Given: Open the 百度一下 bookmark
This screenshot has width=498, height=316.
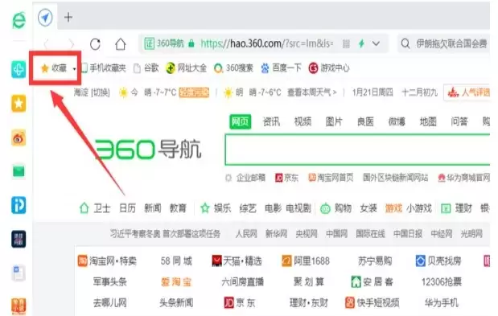Looking at the screenshot, I should click(281, 68).
